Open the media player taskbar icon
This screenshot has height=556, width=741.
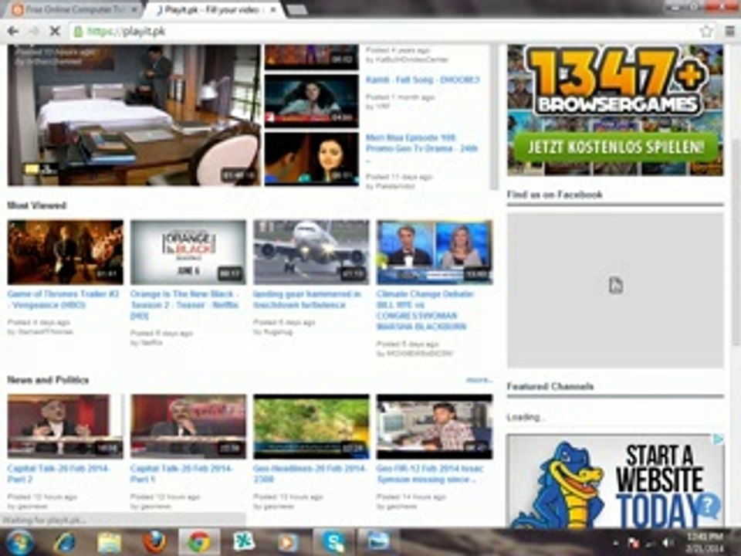tap(288, 542)
